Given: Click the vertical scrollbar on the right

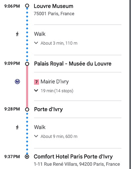Looking at the screenshot, I should (130, 84).
